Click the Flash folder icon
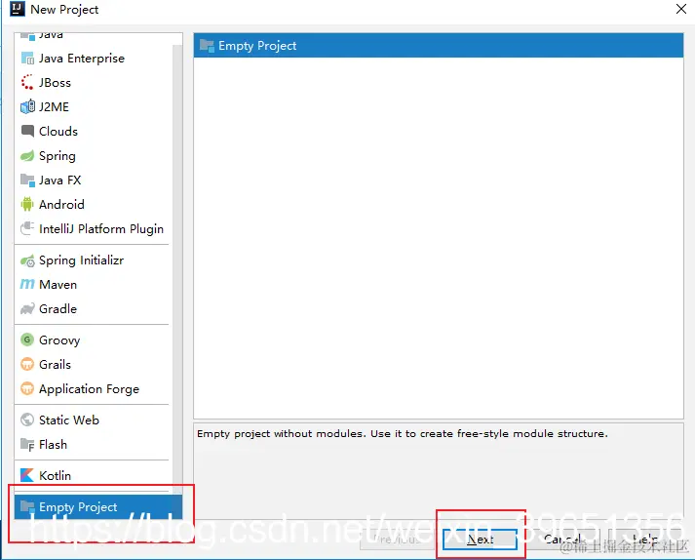The image size is (695, 560). (x=27, y=444)
